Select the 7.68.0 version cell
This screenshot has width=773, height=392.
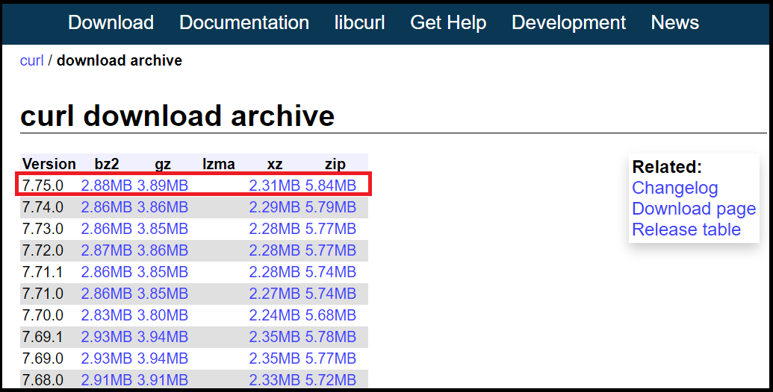(43, 380)
